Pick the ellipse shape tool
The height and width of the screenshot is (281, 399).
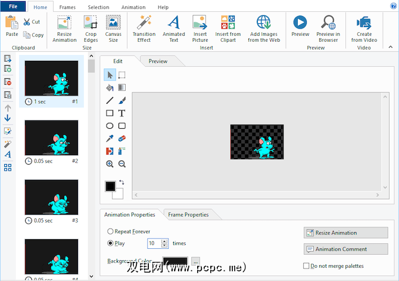tap(110, 126)
